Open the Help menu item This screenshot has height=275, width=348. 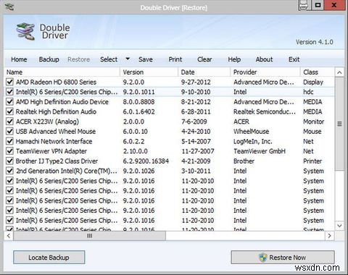pyautogui.click(x=234, y=59)
